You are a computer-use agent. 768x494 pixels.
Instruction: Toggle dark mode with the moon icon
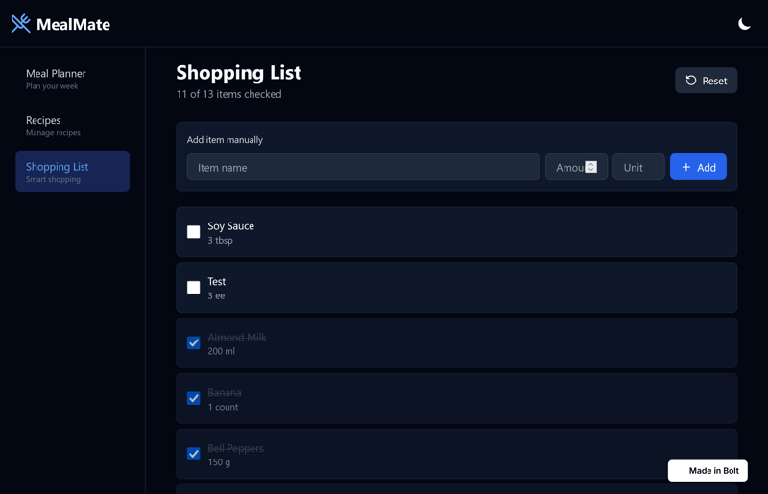(744, 24)
